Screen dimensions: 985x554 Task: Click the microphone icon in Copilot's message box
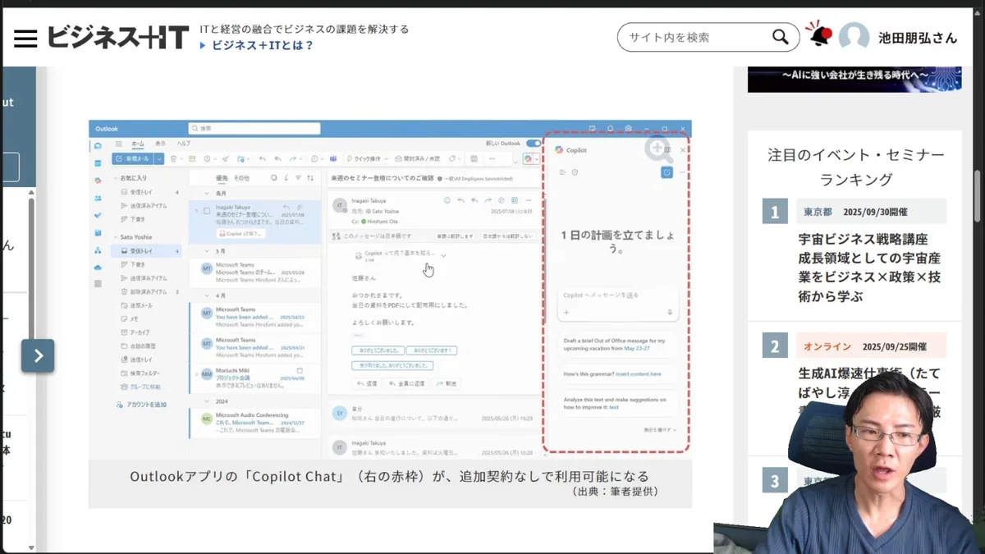coord(670,313)
